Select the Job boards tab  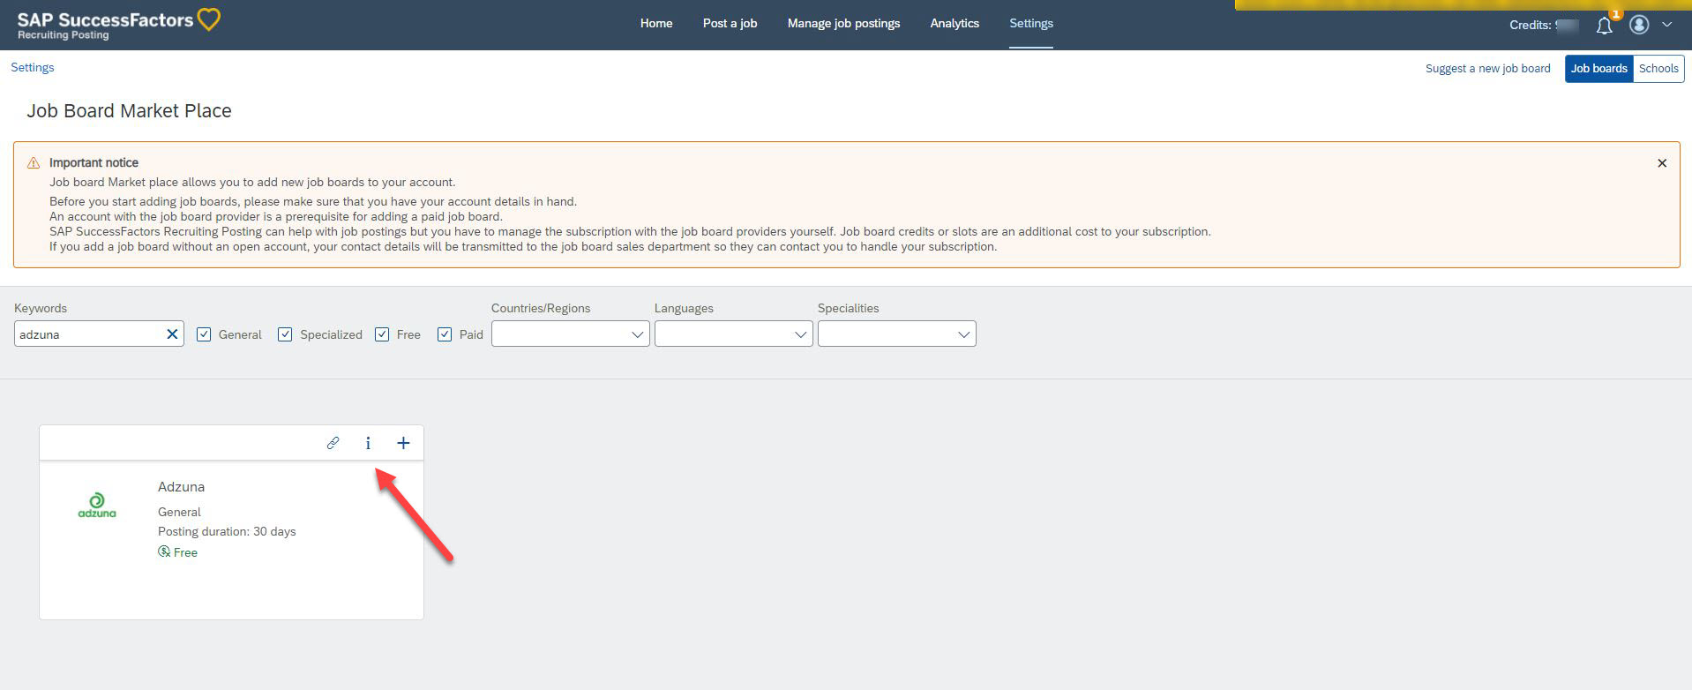1599,69
